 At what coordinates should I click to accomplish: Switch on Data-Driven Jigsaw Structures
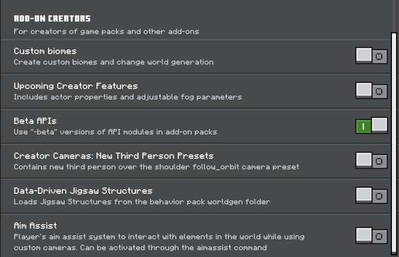point(372,195)
